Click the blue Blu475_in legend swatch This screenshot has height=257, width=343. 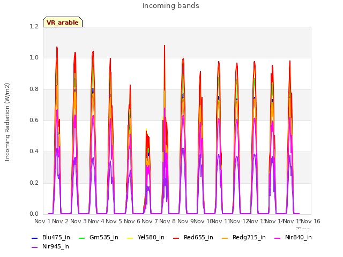point(35,238)
